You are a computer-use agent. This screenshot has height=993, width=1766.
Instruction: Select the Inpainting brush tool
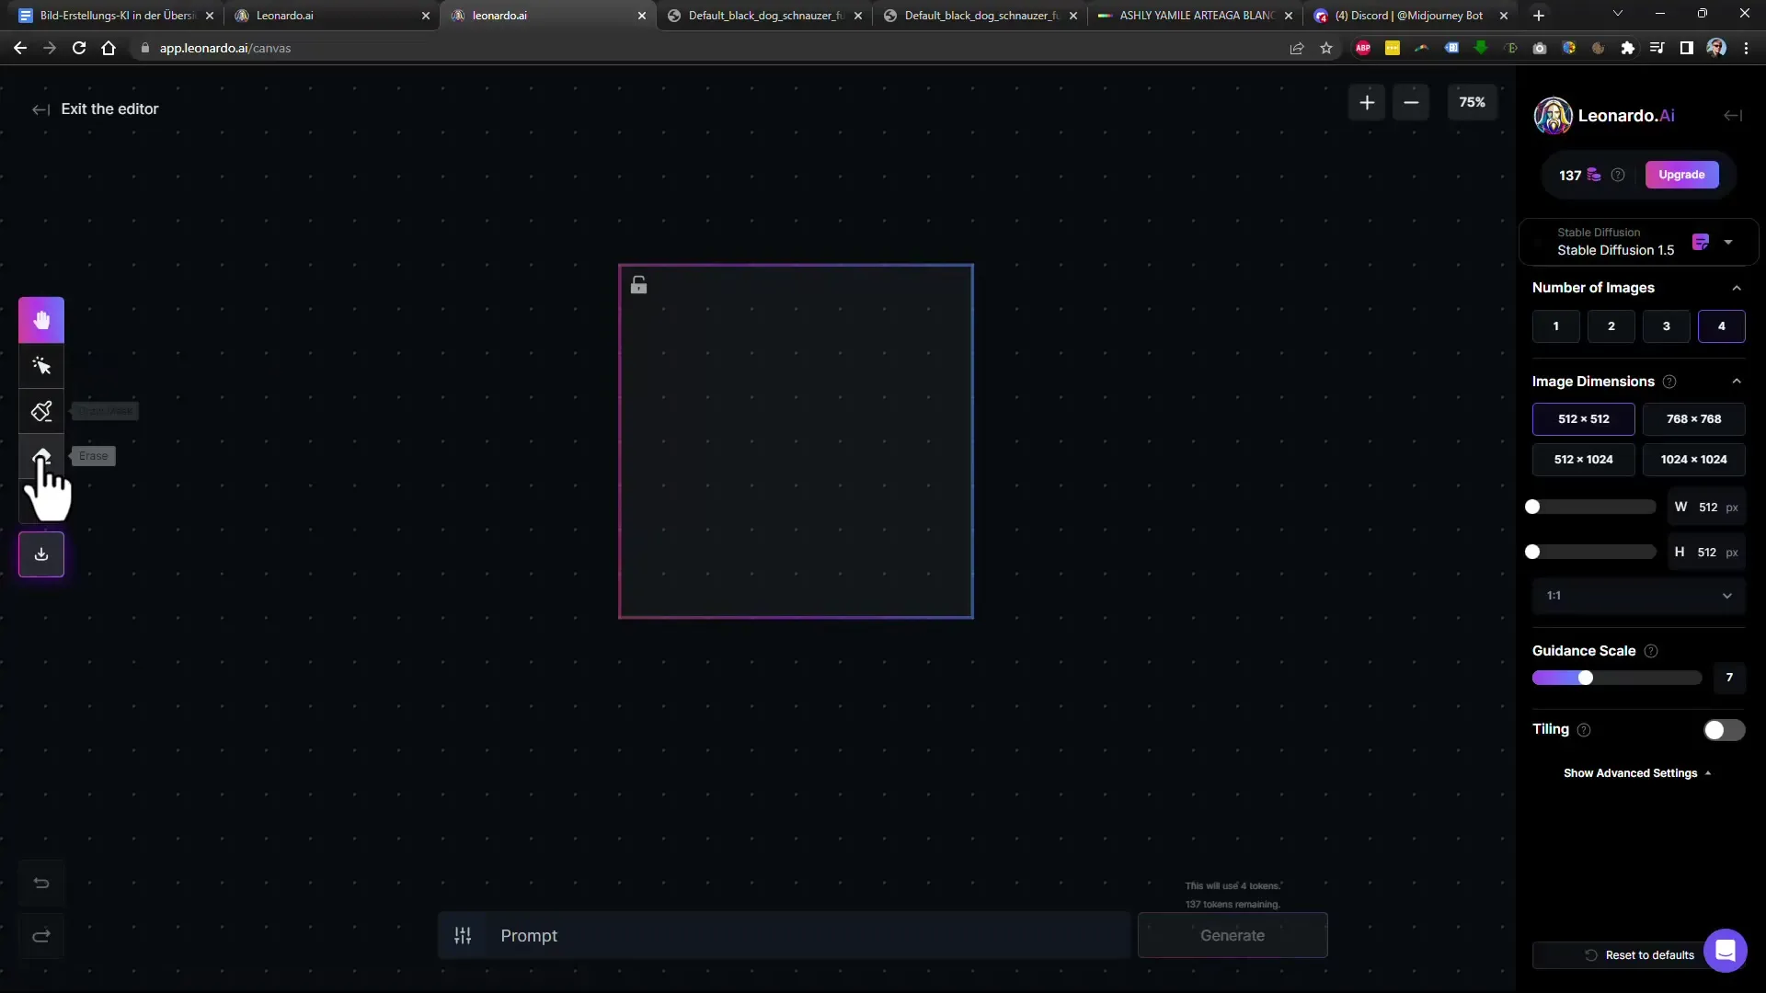40,411
